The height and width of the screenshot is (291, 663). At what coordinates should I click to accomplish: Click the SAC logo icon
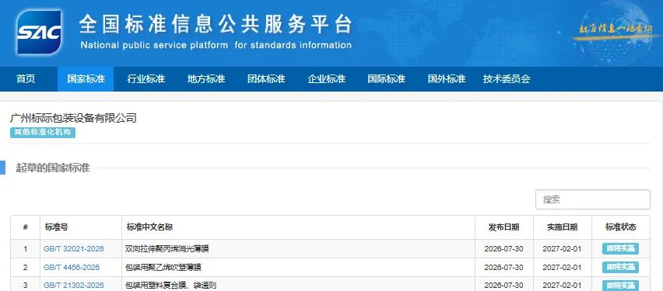pos(39,33)
